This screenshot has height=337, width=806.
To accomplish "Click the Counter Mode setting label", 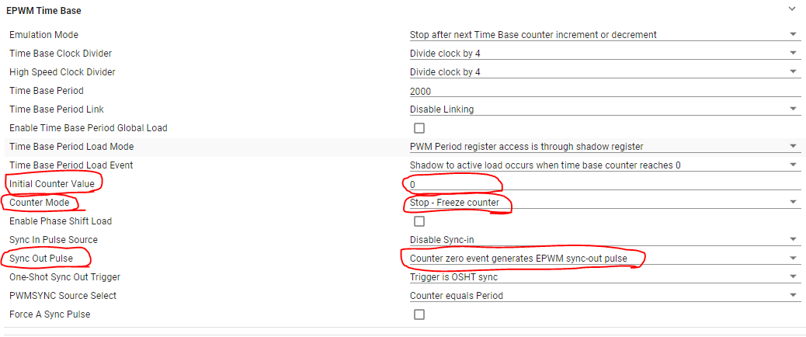I will (40, 203).
